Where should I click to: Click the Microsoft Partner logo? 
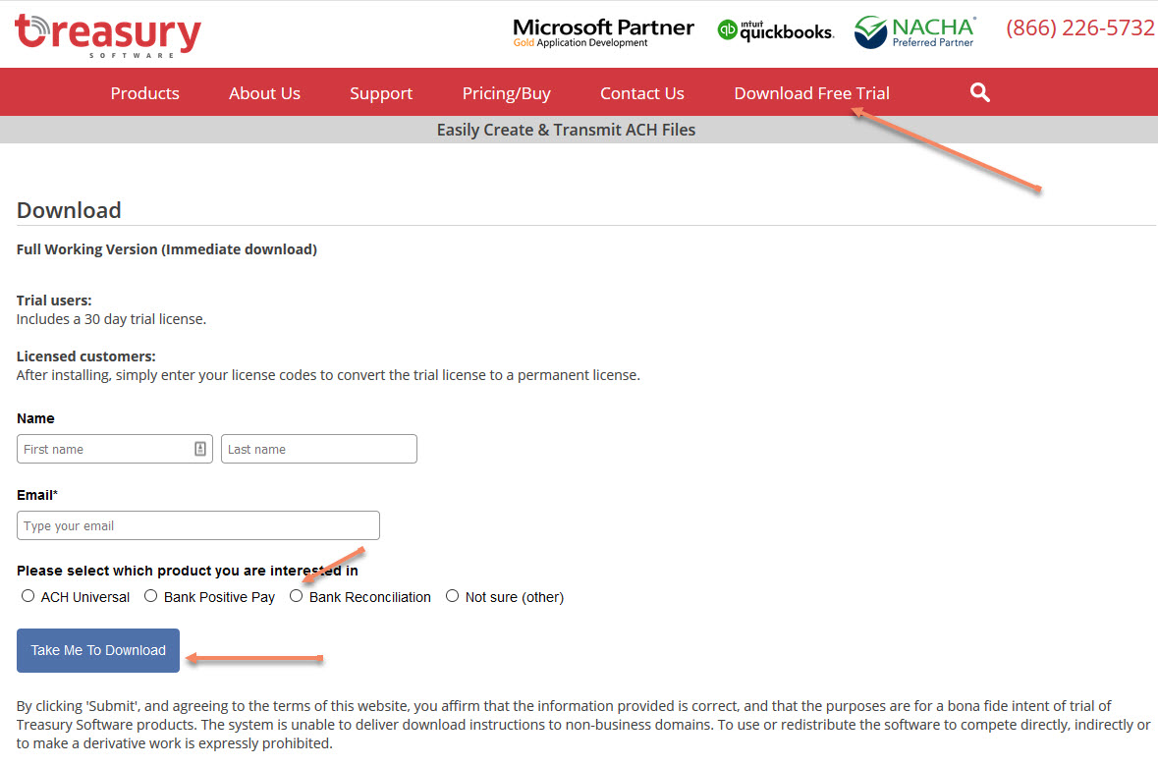tap(603, 31)
